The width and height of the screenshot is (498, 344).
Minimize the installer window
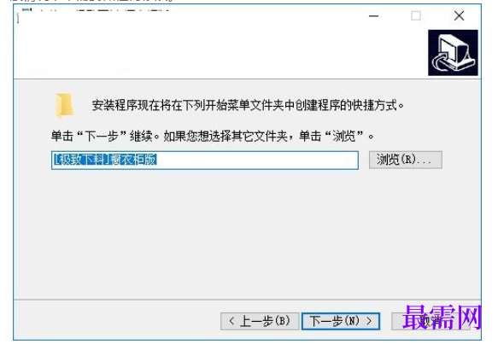click(373, 15)
